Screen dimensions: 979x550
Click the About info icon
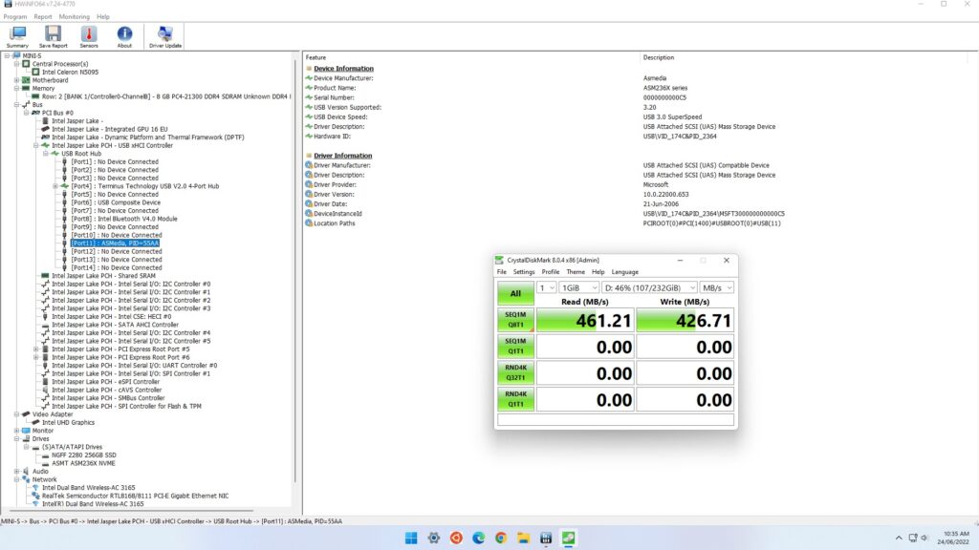pyautogui.click(x=124, y=36)
